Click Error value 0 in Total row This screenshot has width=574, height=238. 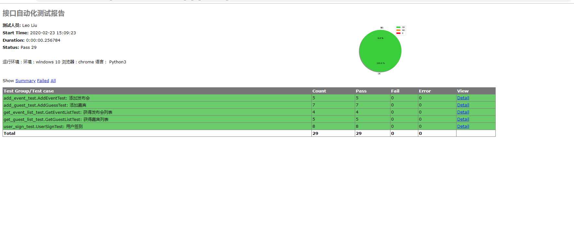click(x=420, y=133)
